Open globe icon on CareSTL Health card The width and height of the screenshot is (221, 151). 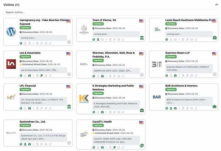coord(94,147)
